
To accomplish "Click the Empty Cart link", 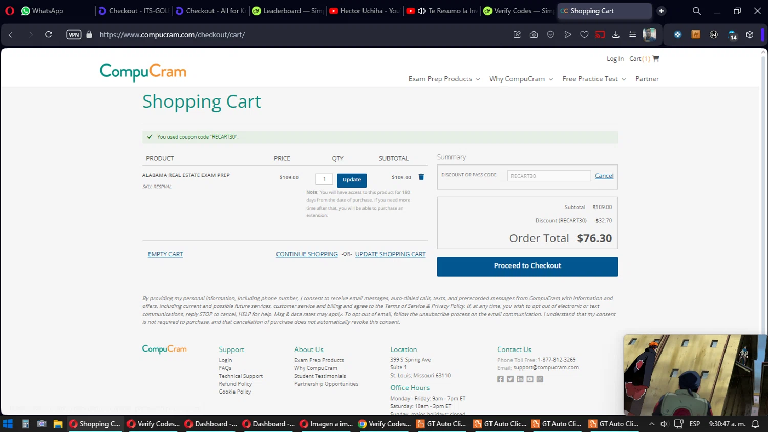I will (165, 254).
